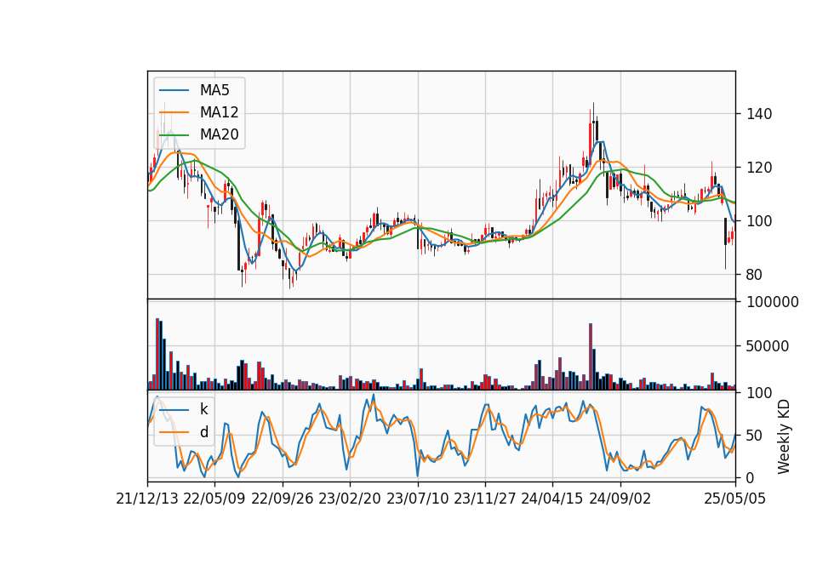Click the KD axis value 50
The width and height of the screenshot is (817, 587).
click(x=755, y=436)
